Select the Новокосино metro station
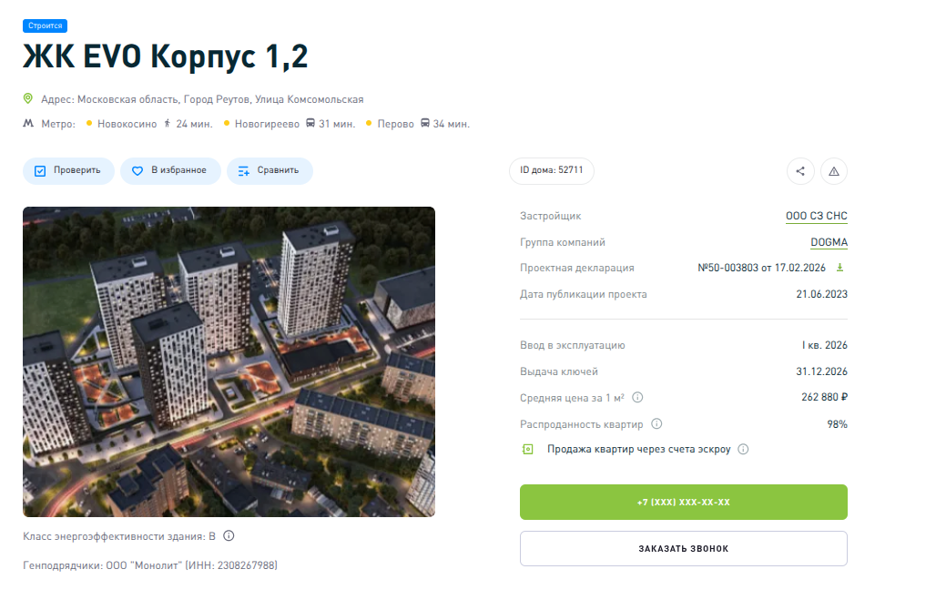 [x=127, y=124]
